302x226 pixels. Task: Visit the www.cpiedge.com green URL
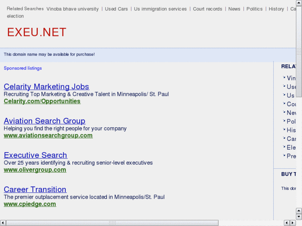point(30,204)
